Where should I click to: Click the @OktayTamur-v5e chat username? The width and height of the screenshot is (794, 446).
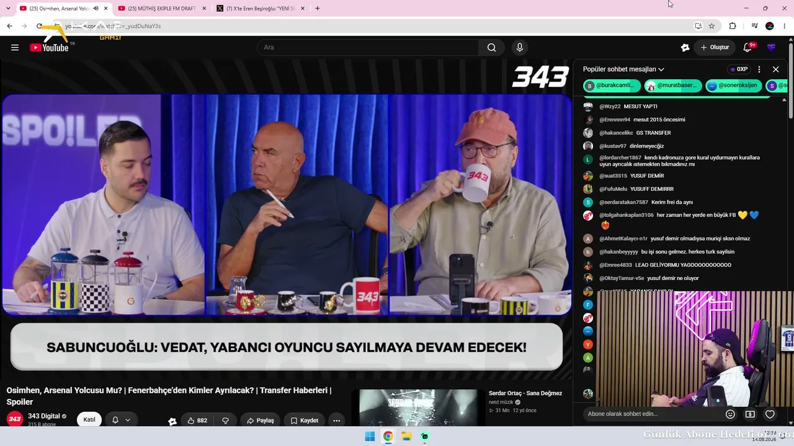622,279
